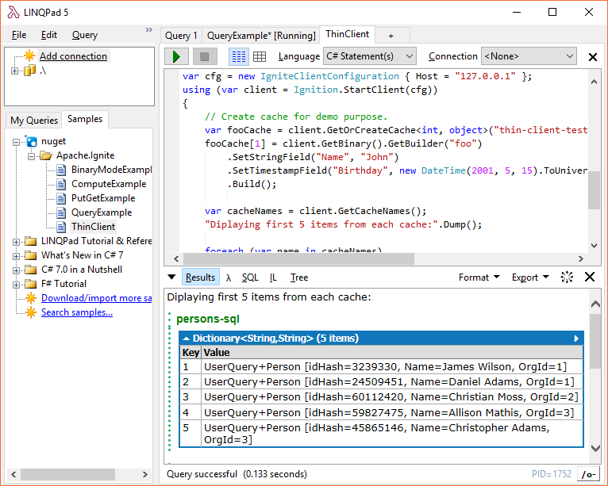Select the .\ server database icon
Viewport: 608px width, 486px height.
click(x=29, y=71)
